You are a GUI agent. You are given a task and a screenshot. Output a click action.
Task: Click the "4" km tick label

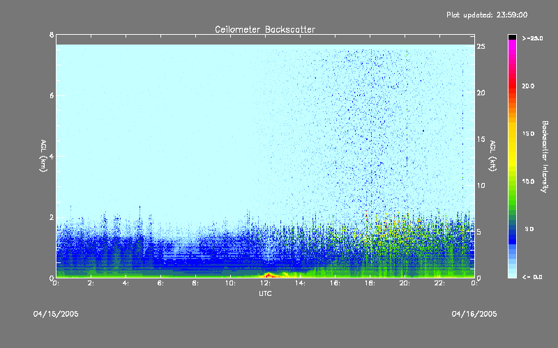pos(52,156)
